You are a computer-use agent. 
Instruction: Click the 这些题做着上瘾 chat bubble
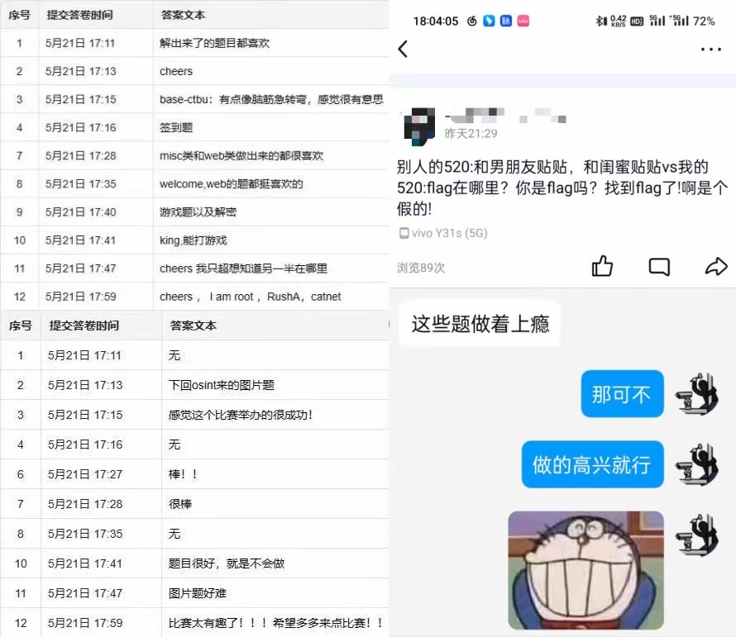tap(480, 323)
